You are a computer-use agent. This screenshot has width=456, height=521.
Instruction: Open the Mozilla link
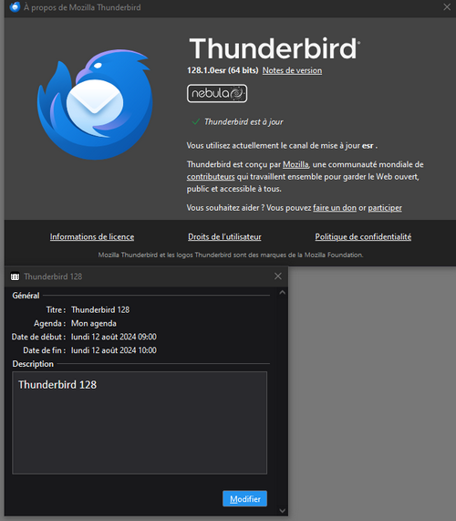coord(295,164)
